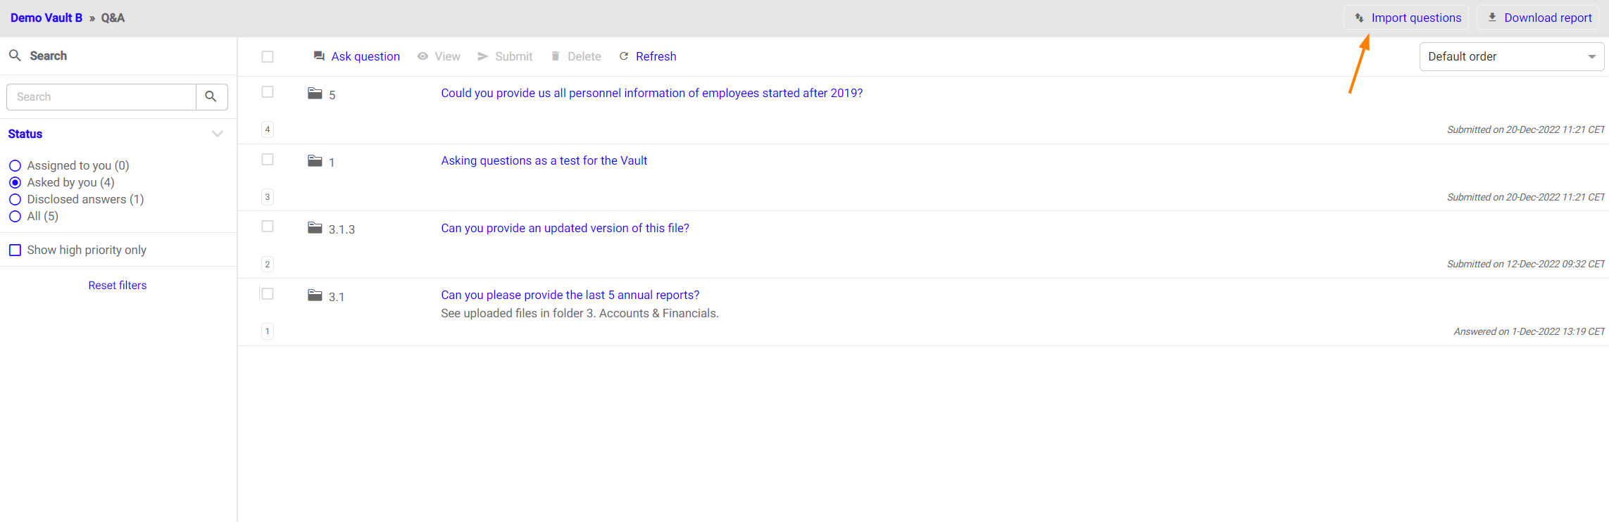Click the folder icon labeled 5

tap(315, 93)
